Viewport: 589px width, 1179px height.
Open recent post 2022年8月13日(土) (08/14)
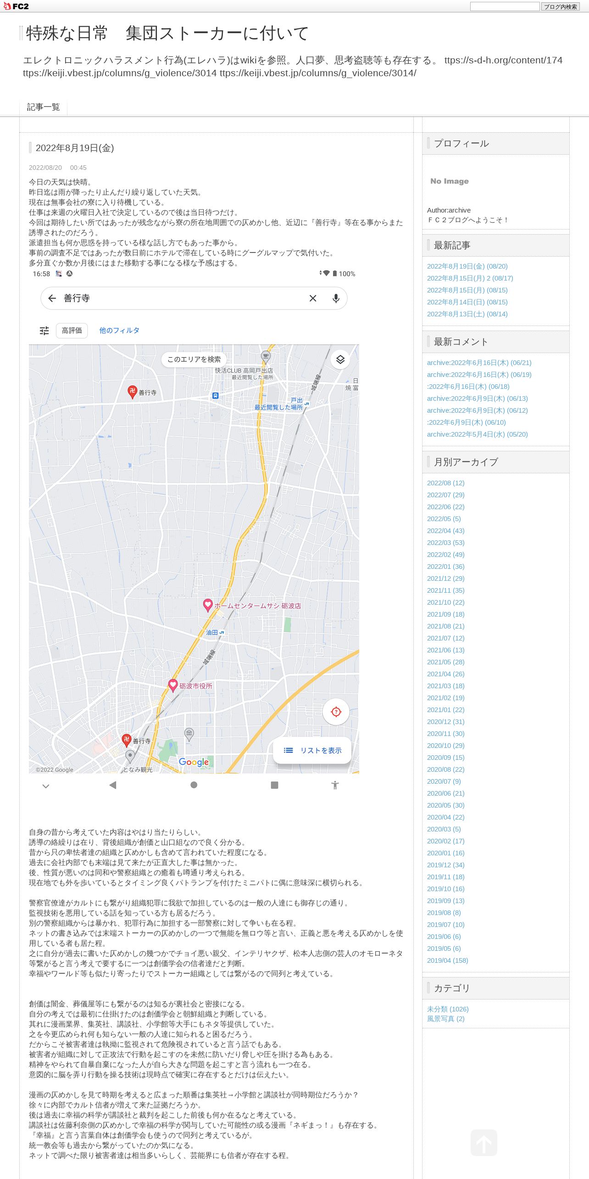tap(467, 314)
